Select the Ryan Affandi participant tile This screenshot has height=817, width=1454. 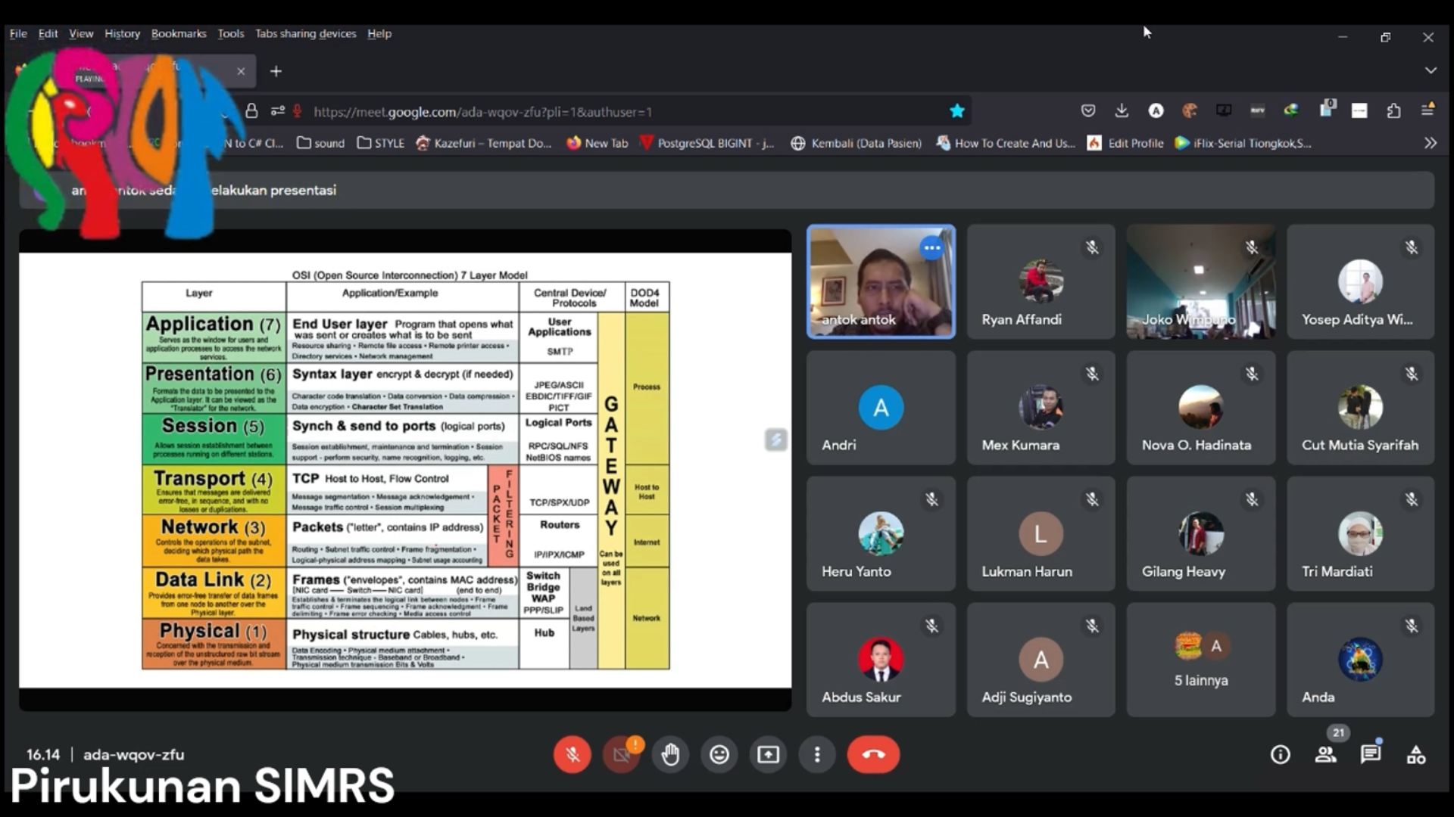click(1041, 281)
